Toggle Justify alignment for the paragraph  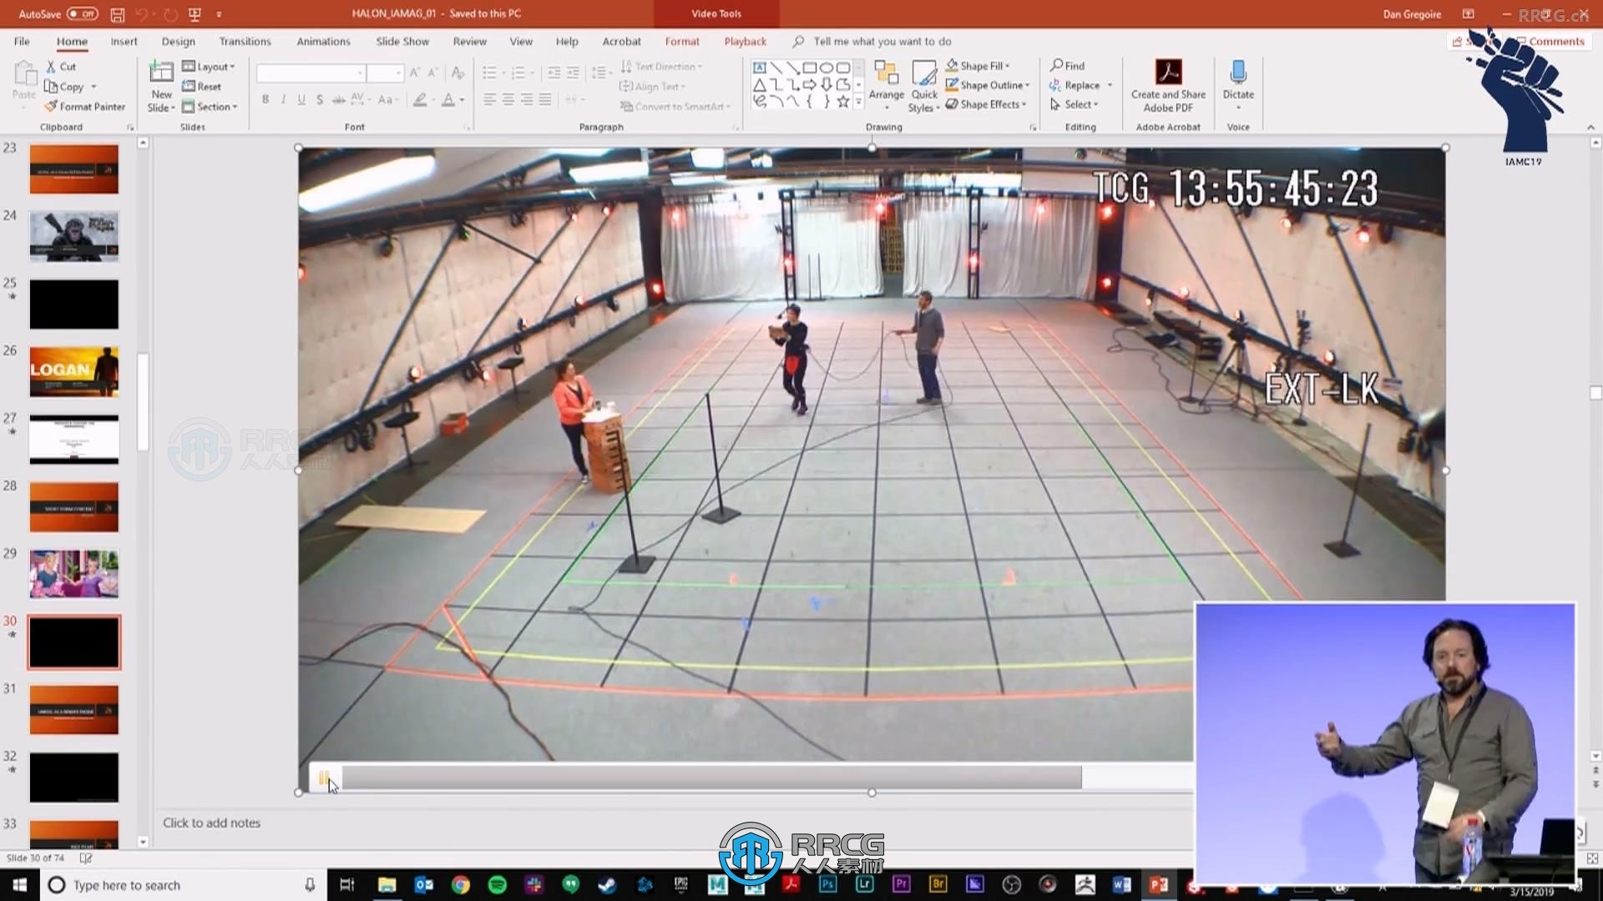tap(545, 99)
